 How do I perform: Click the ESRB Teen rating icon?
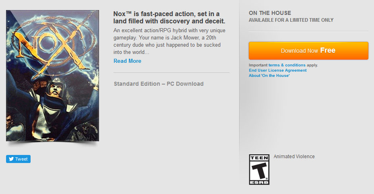click(x=259, y=169)
